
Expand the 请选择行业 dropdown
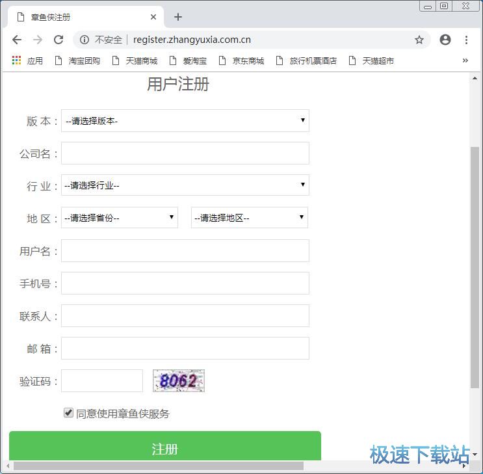[185, 185]
